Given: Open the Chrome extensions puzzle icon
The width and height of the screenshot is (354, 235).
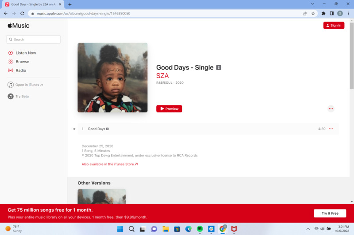Looking at the screenshot, I should (x=323, y=13).
